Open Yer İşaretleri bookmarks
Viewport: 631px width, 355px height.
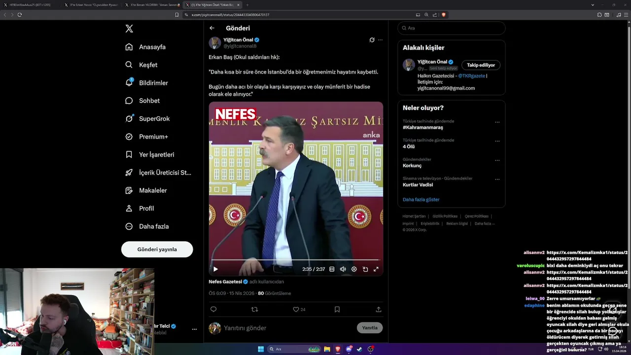tap(150, 154)
